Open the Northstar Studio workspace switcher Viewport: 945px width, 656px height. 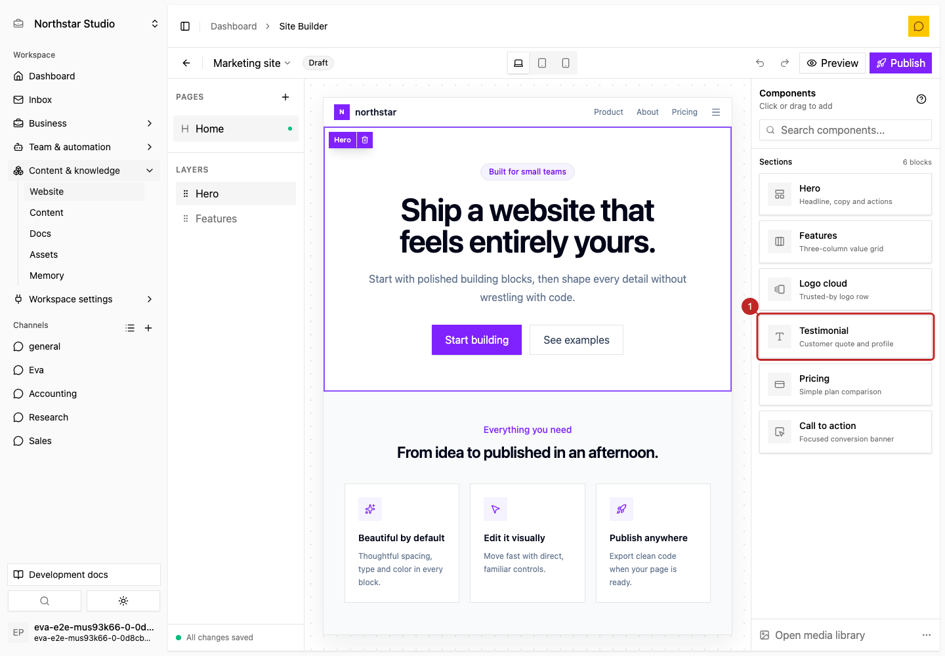pyautogui.click(x=87, y=24)
